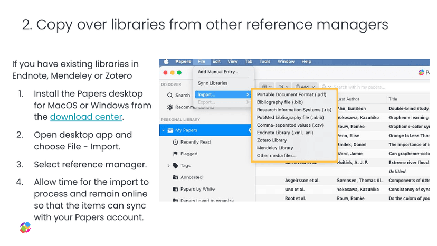437x246 pixels.
Task: Click the Papers by White folder icon
Action: (x=175, y=189)
